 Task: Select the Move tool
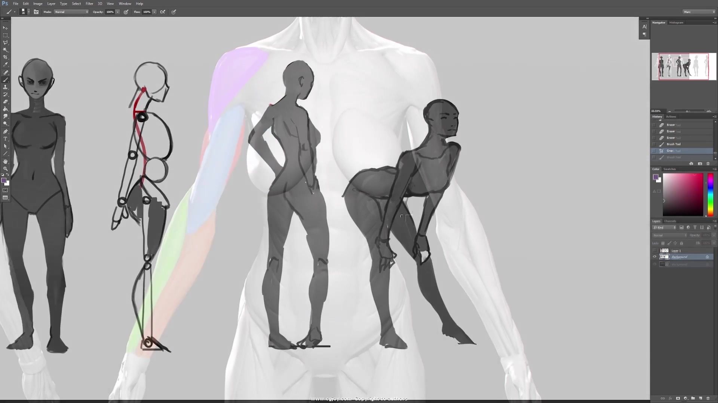tap(5, 28)
